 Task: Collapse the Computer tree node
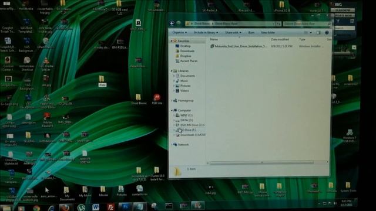pos(172,110)
